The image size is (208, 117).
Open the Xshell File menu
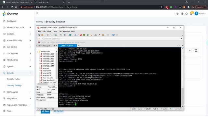point(40,32)
